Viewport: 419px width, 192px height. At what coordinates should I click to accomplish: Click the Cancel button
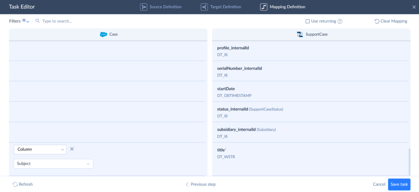point(379,184)
